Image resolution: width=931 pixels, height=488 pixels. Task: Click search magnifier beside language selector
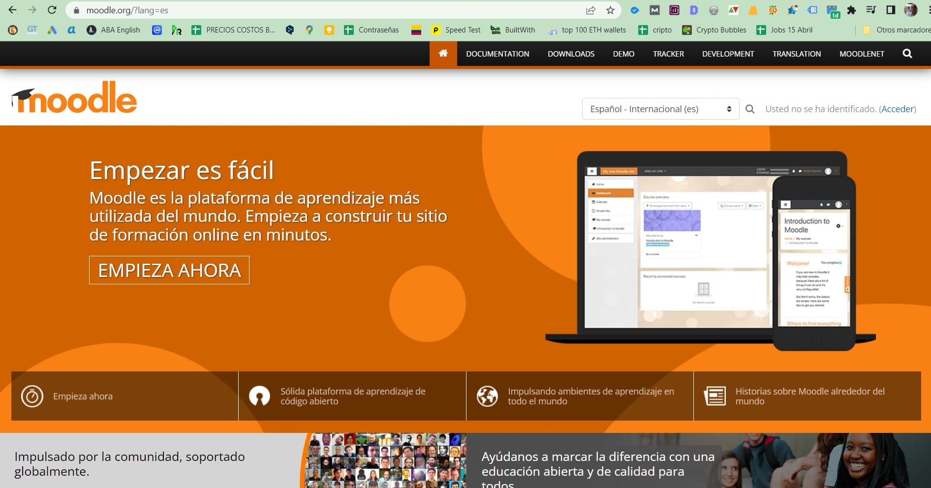pos(750,109)
